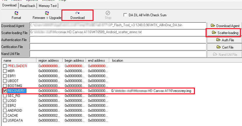242x126 pixels.
Task: Click the region address column header
Action: tap(50, 61)
